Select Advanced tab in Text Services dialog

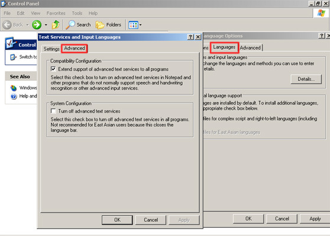tap(75, 48)
